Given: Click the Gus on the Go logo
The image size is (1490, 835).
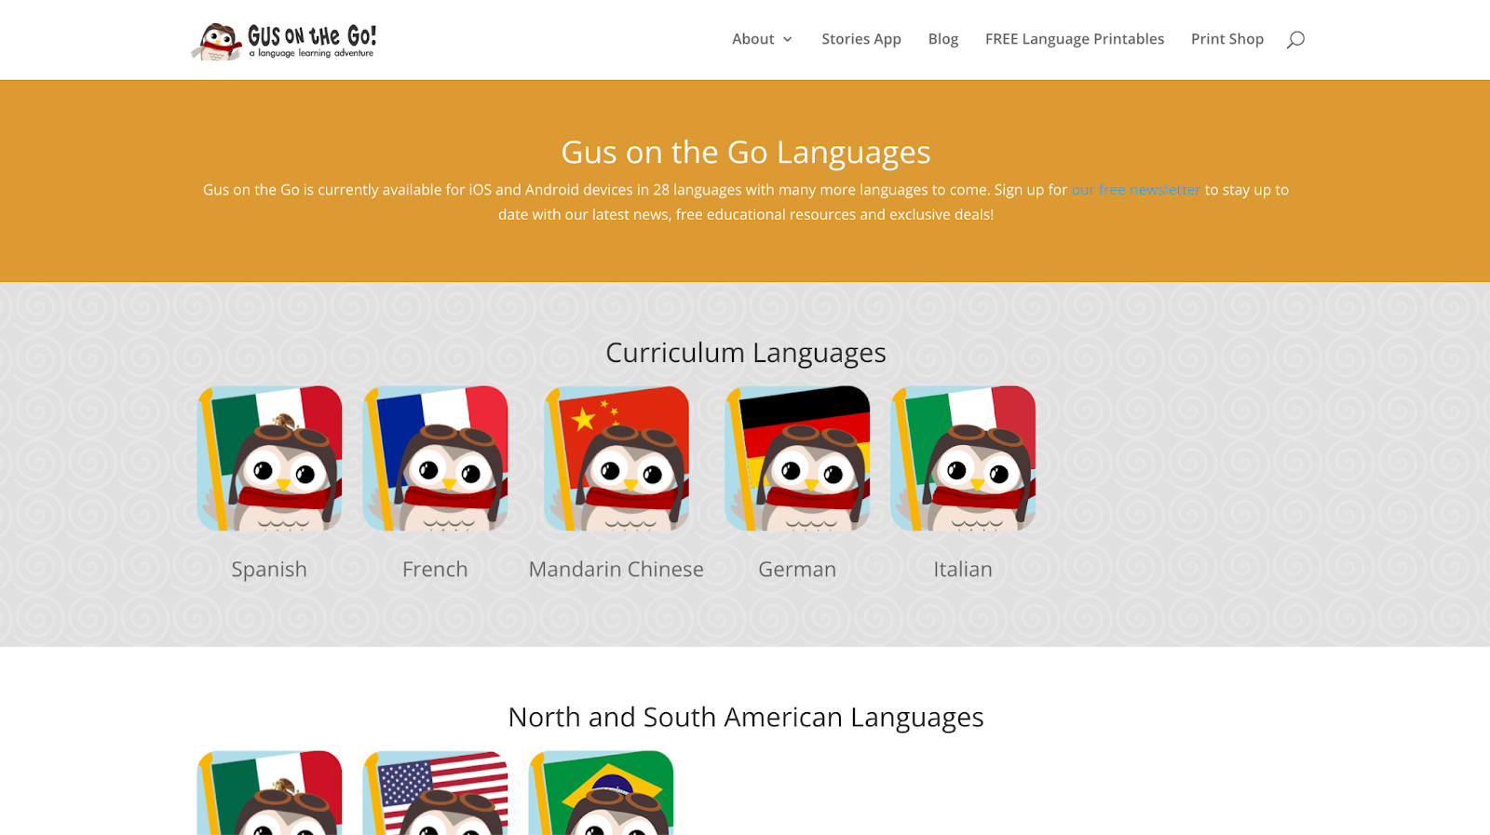Looking at the screenshot, I should 284,41.
